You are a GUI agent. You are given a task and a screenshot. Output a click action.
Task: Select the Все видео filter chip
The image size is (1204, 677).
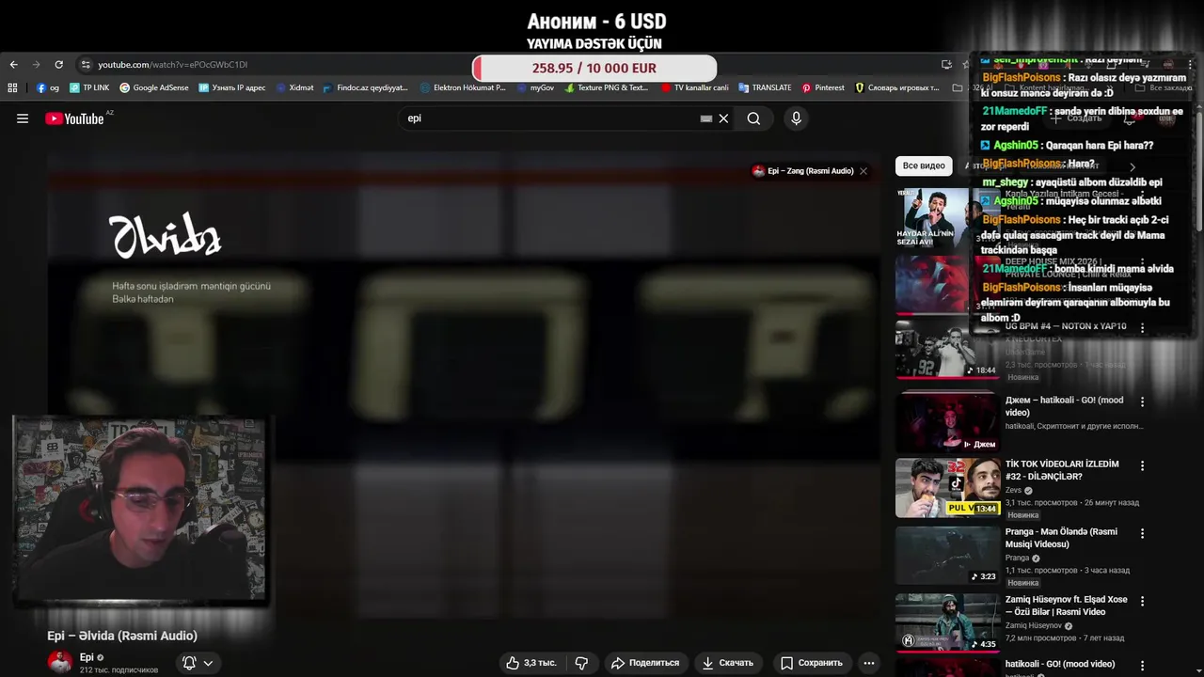click(924, 165)
